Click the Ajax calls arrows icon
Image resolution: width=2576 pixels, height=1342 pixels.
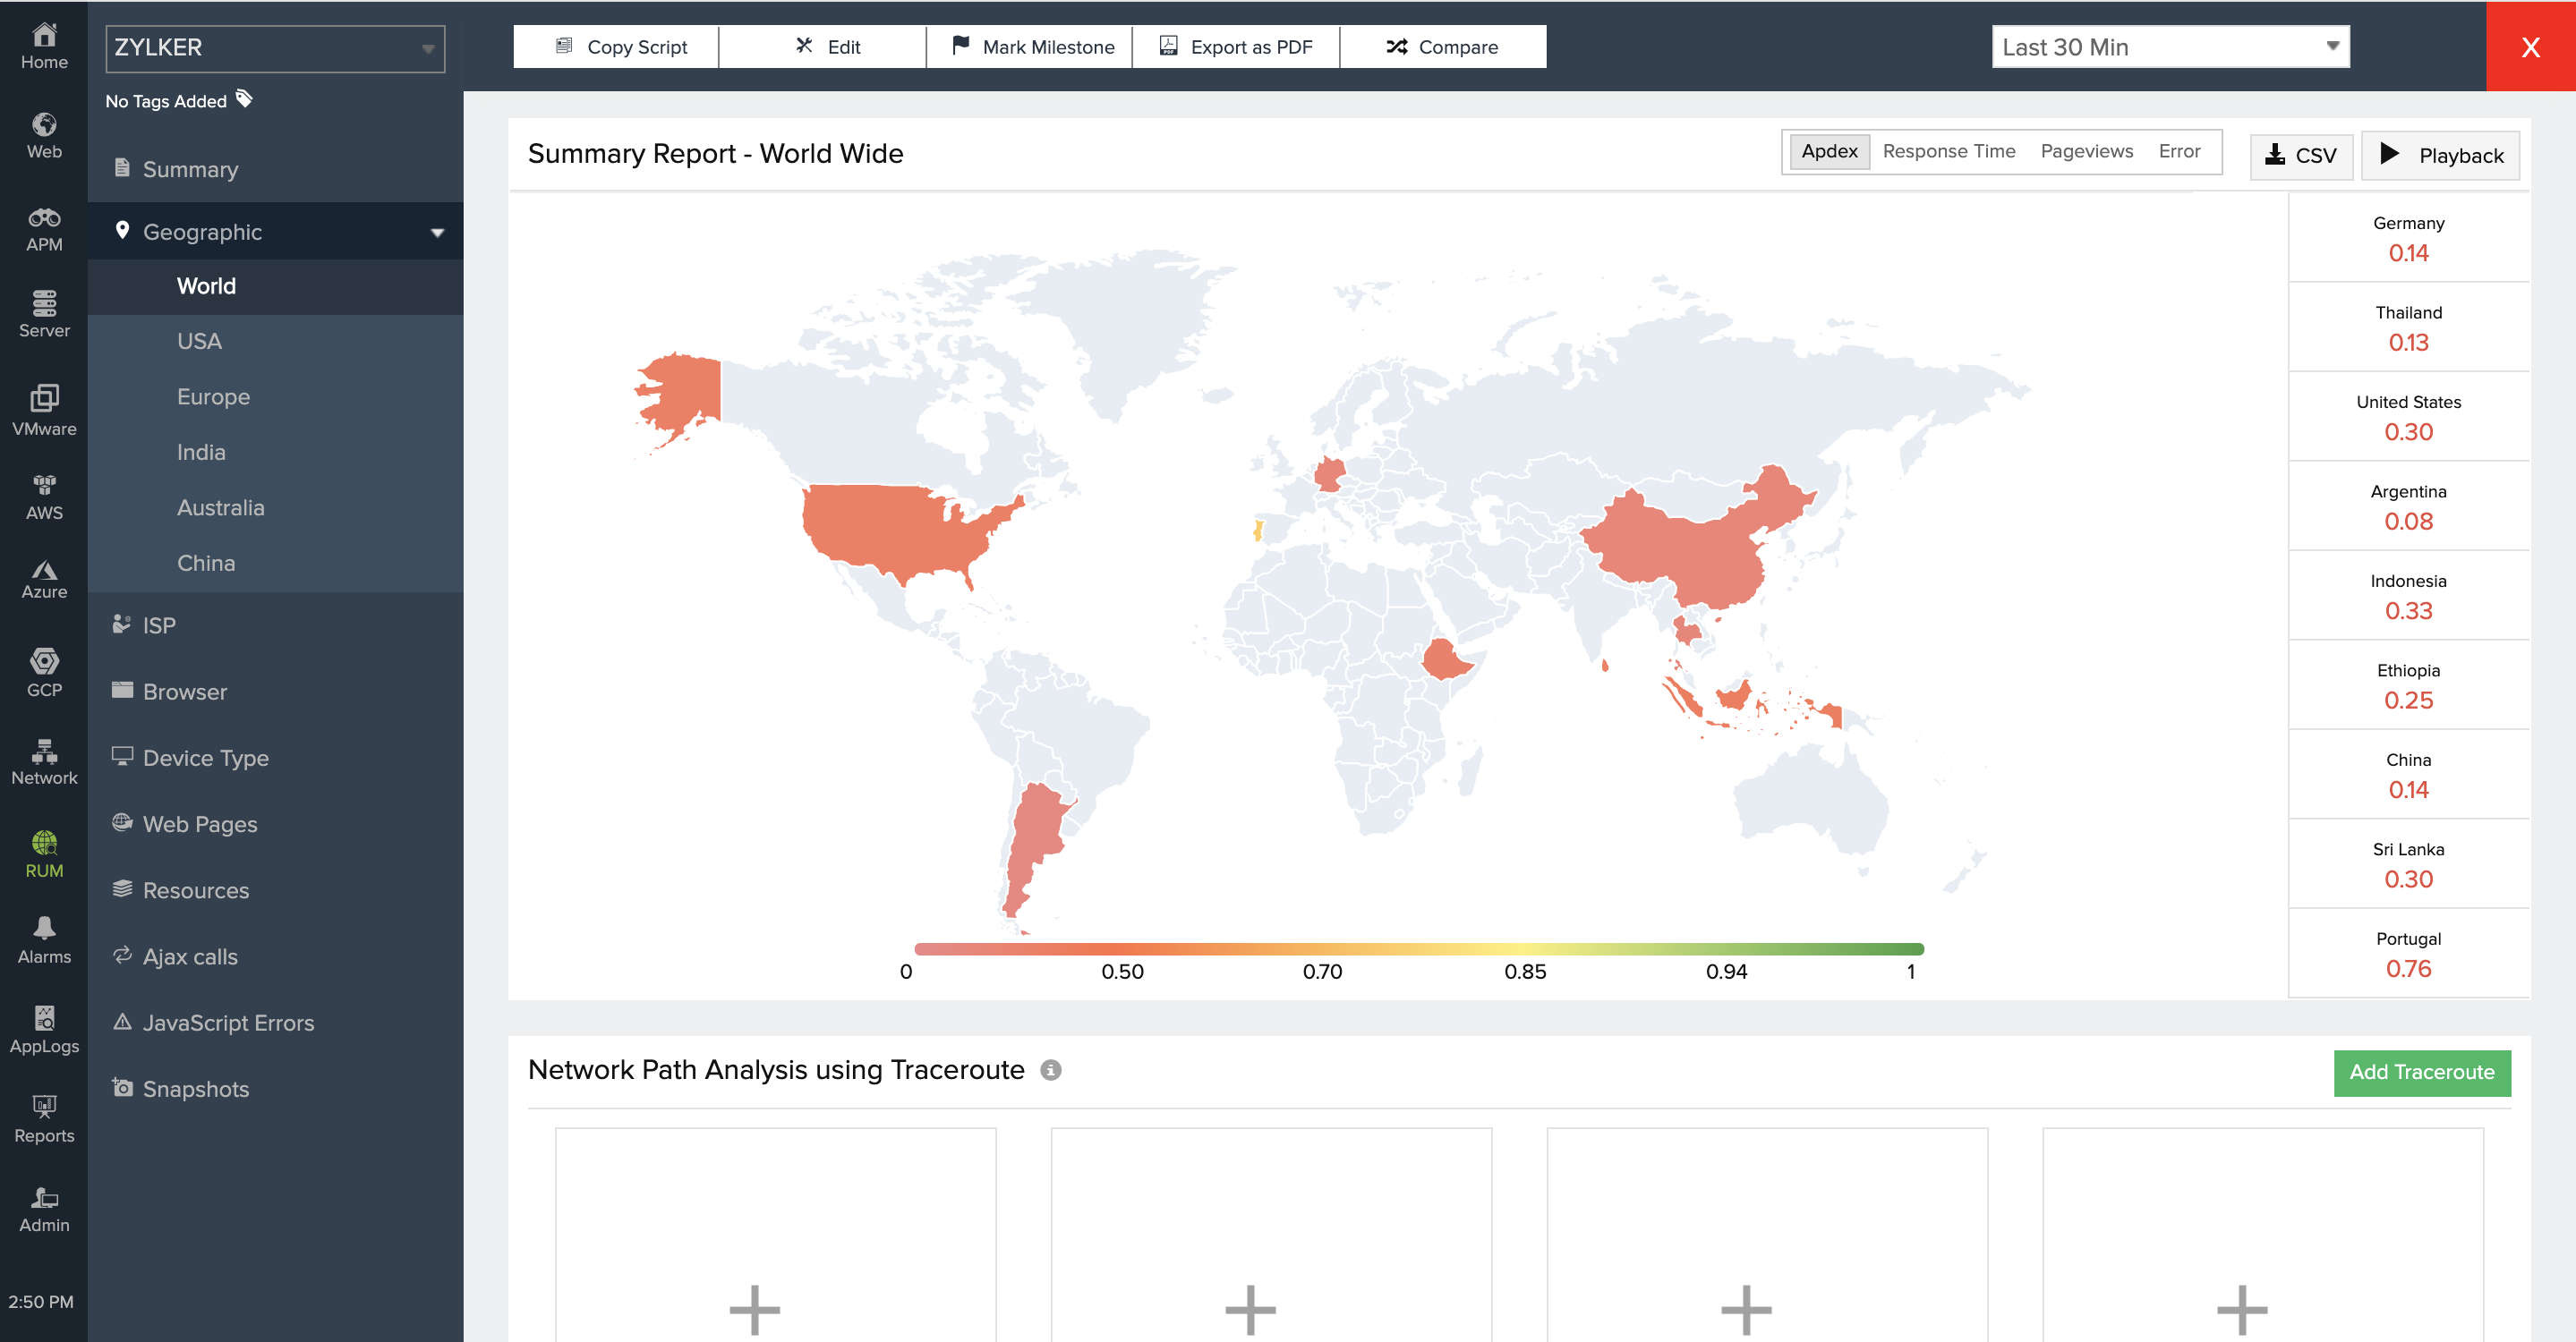pos(122,955)
